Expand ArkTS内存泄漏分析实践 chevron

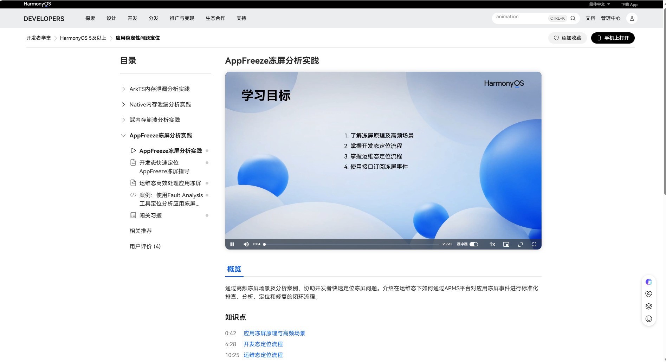click(x=123, y=89)
